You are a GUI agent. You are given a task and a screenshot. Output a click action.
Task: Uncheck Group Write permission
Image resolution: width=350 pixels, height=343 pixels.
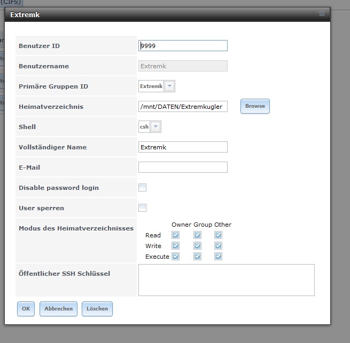pos(197,245)
